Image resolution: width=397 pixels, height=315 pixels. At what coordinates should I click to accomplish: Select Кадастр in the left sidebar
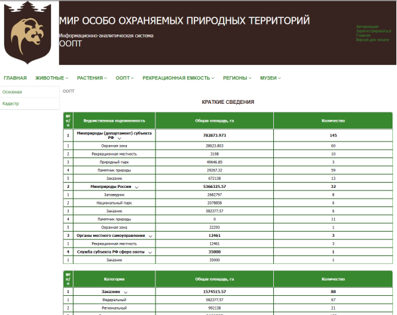point(11,103)
